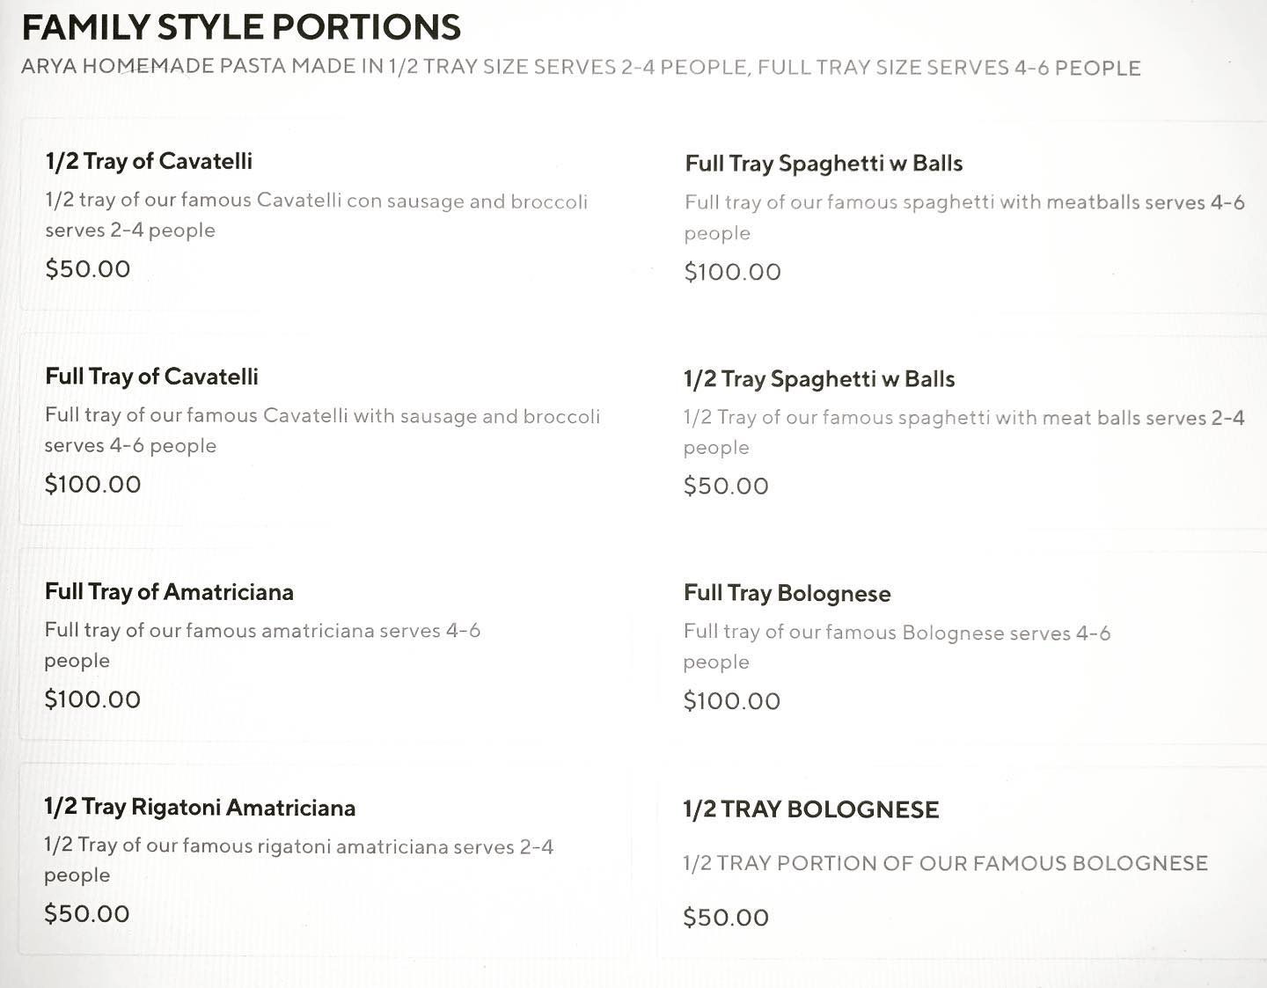Click $100.00 price under Full Tray of Cavatelli

tap(92, 484)
